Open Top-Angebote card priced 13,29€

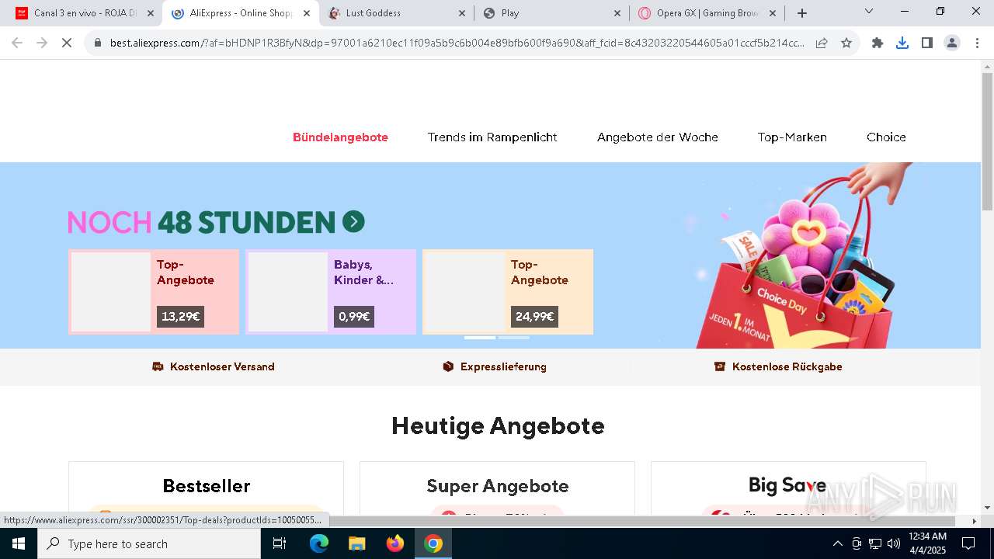(154, 292)
